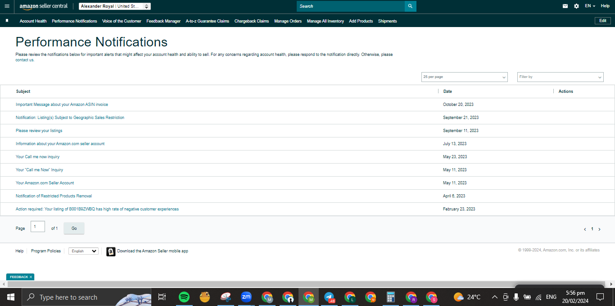Open the hamburger main menu
The width and height of the screenshot is (615, 306).
(7, 6)
